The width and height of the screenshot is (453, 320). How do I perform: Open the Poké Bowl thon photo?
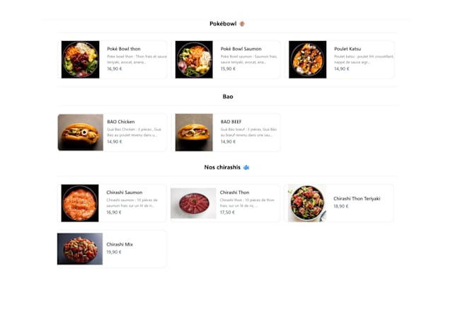(80, 59)
